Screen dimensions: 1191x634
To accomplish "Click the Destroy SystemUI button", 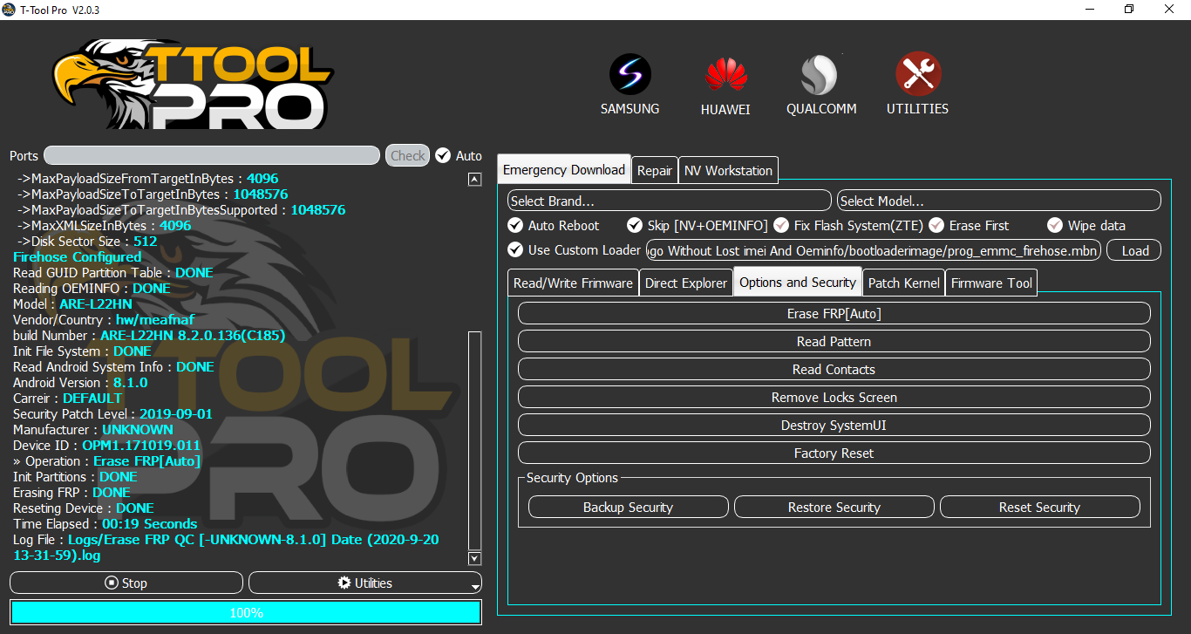I will (x=834, y=426).
